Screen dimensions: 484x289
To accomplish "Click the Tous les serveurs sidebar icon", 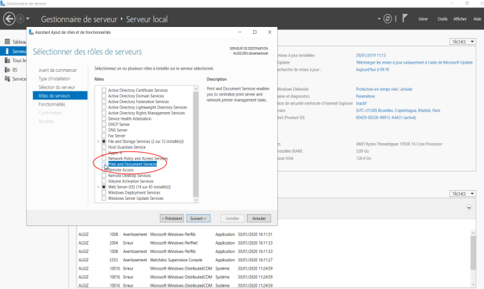I will 6,61.
